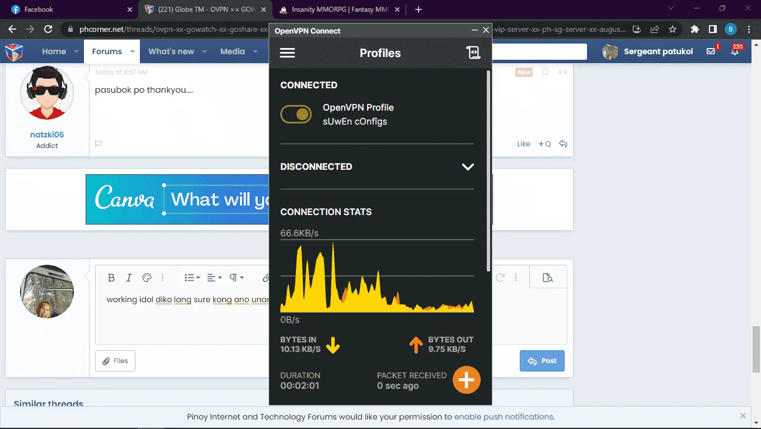Open the Chrome profile avatar B
Image resolution: width=761 pixels, height=429 pixels.
coord(731,29)
